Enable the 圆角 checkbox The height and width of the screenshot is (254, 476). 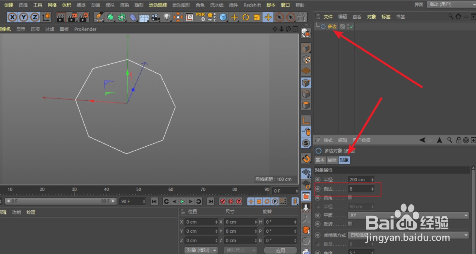point(350,198)
